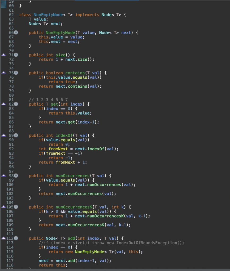Click the implements marker beside line 105
The height and width of the screenshot is (271, 230).
coord(4,207)
